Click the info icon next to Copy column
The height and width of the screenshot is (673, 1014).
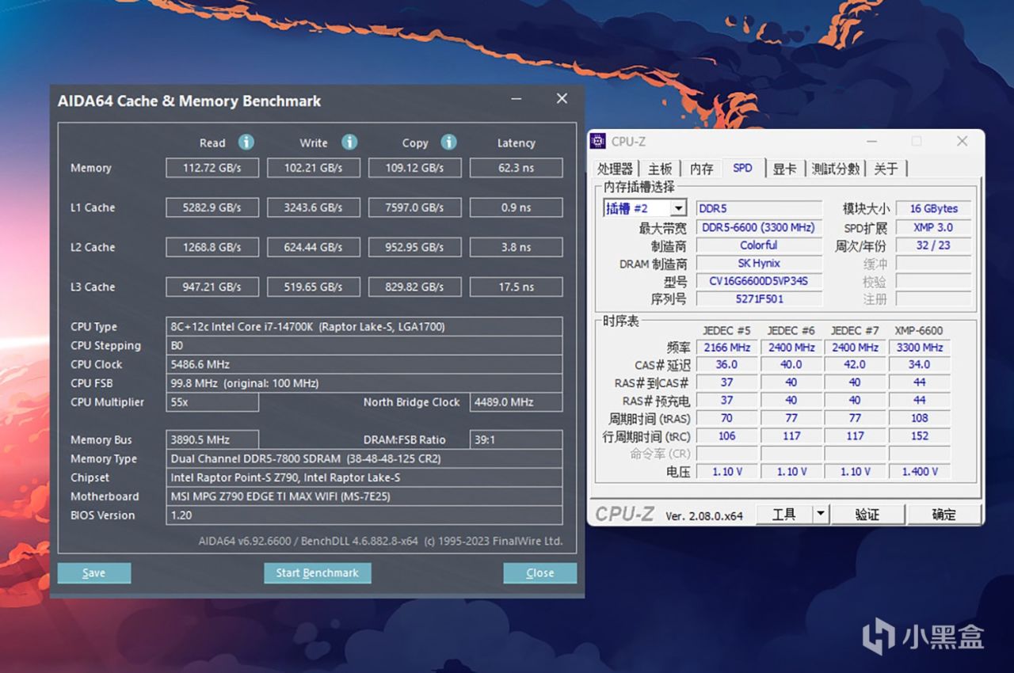[449, 142]
